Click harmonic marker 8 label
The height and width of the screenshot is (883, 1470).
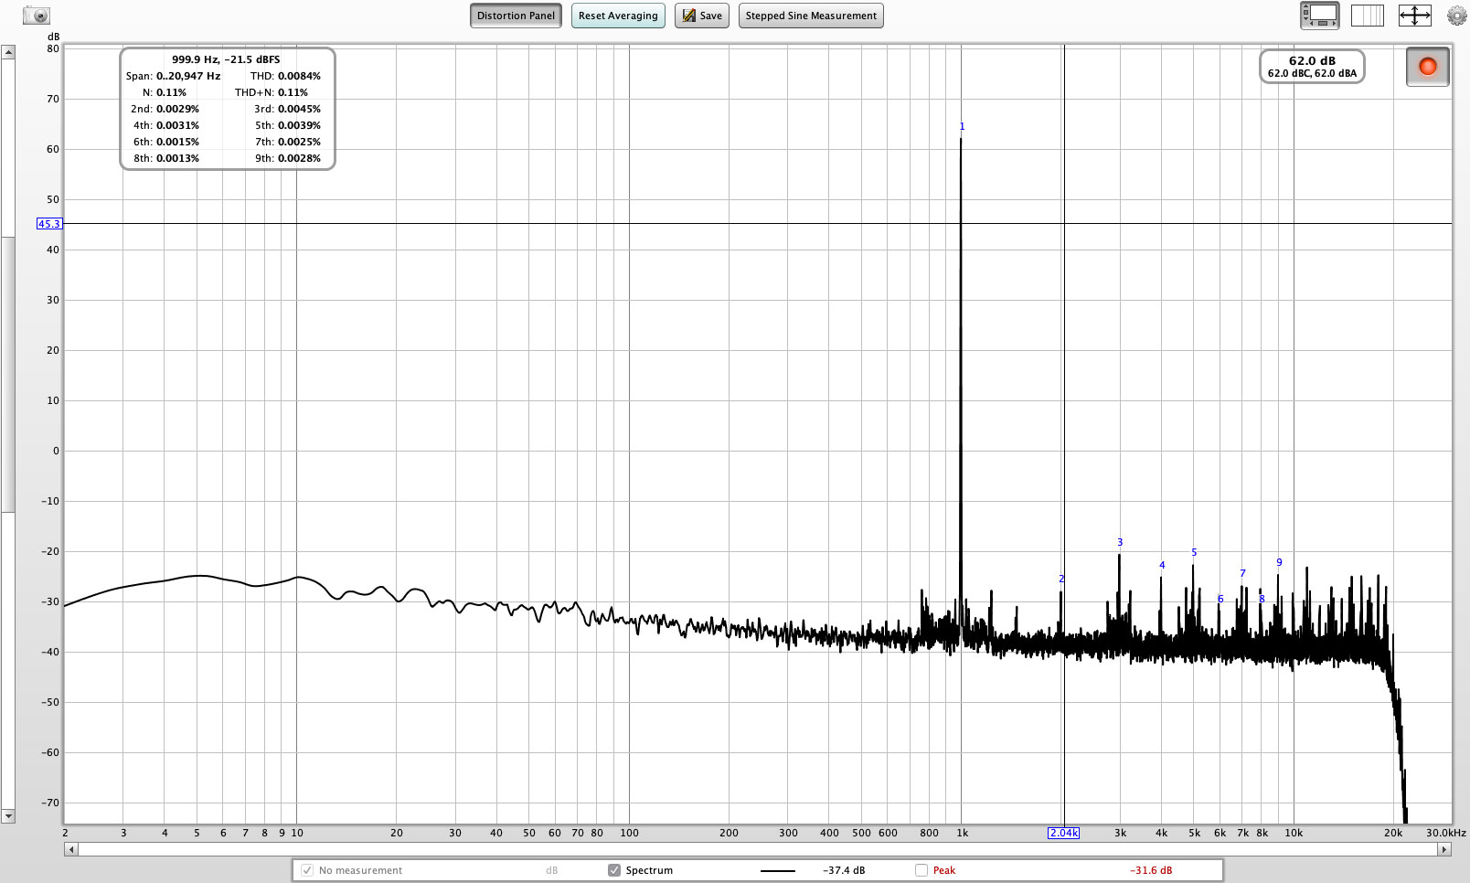coord(1262,599)
